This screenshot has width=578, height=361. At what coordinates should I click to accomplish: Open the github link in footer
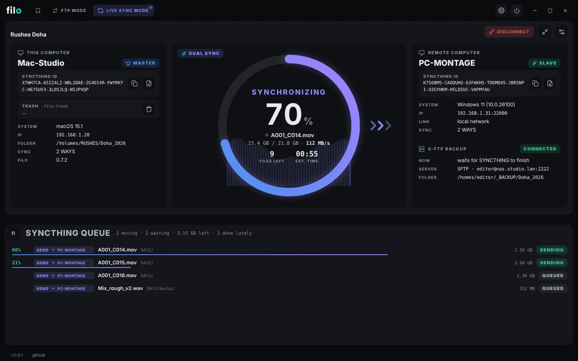pos(39,355)
